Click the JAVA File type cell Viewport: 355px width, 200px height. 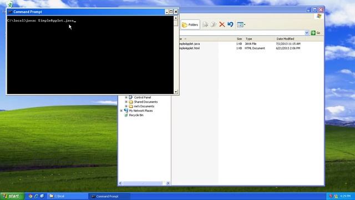pyautogui.click(x=251, y=43)
